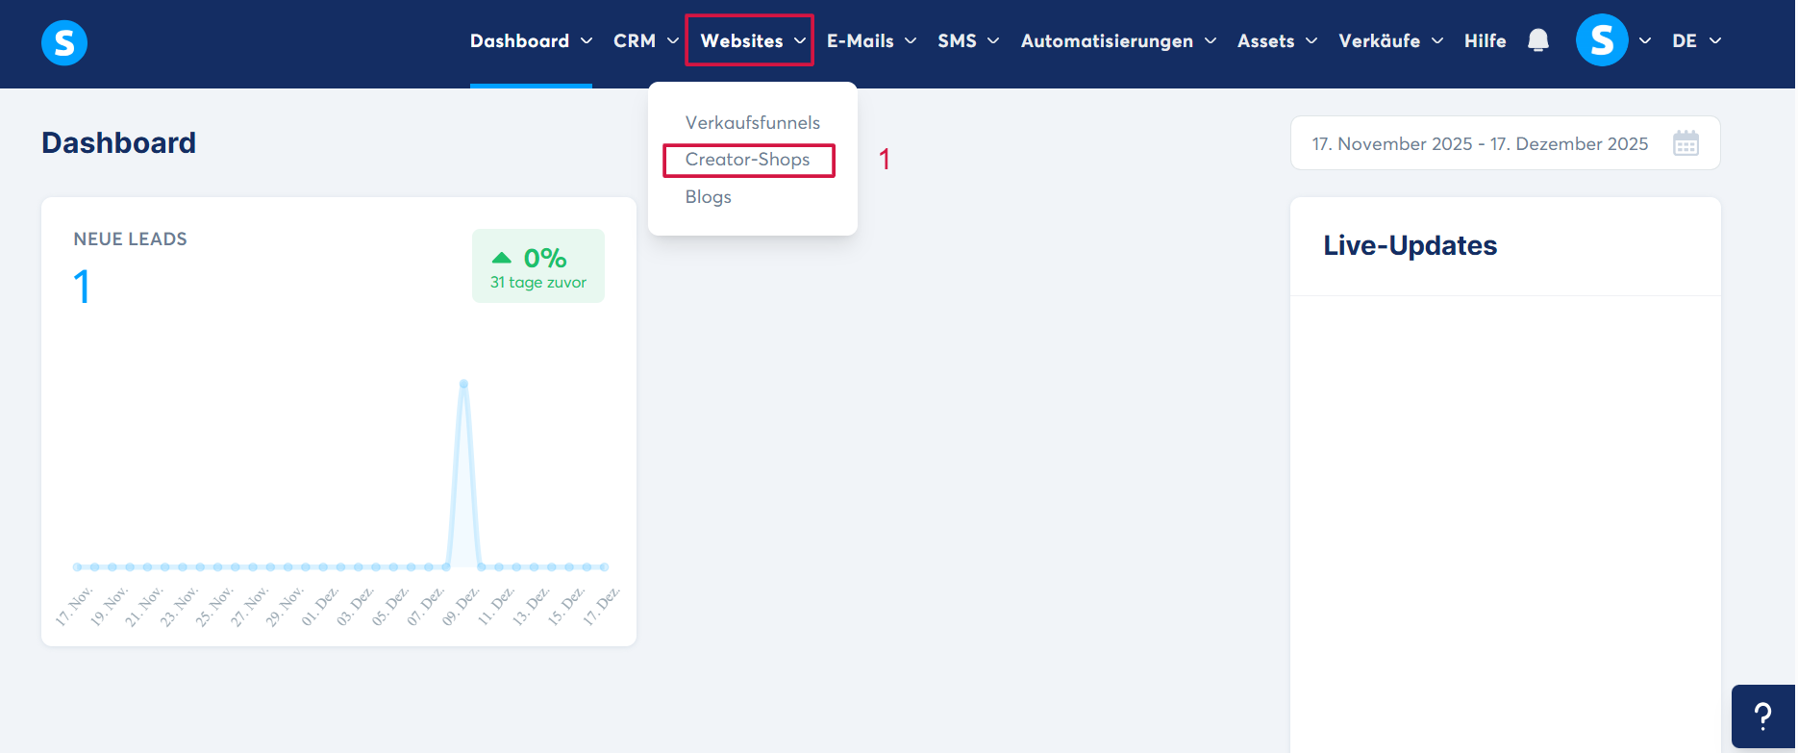
Task: Expand the Verkäufe chevron arrow
Action: click(1437, 40)
